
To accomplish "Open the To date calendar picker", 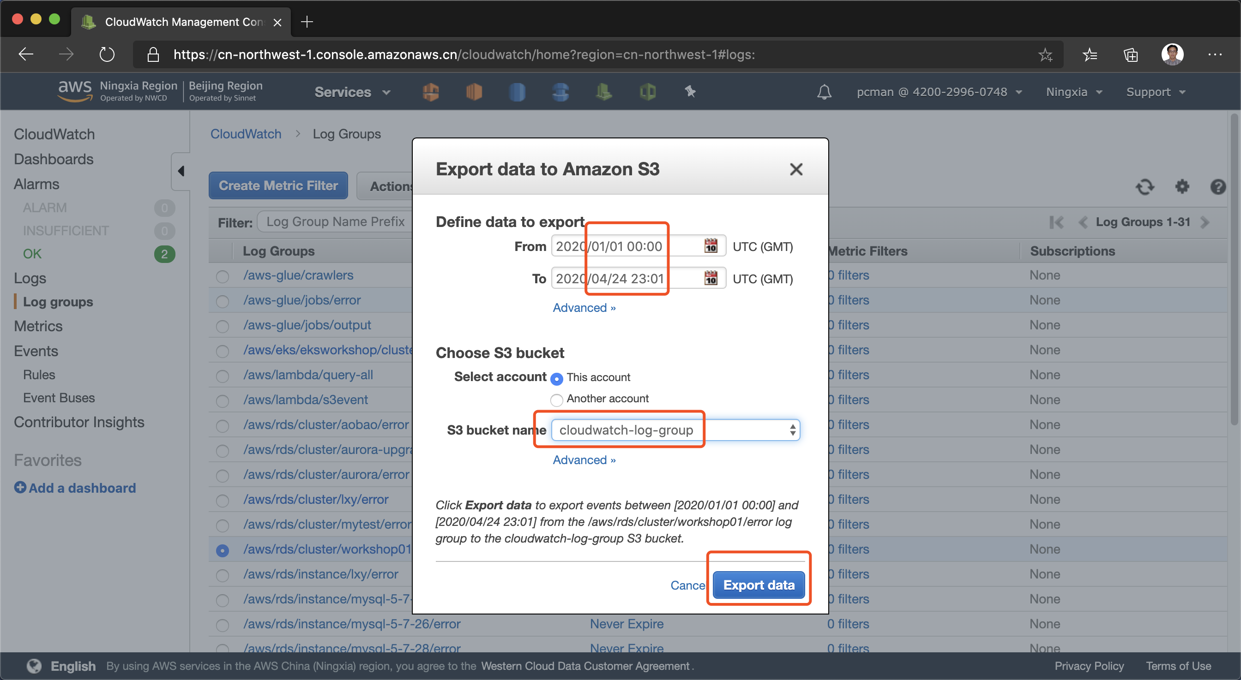I will [x=711, y=278].
